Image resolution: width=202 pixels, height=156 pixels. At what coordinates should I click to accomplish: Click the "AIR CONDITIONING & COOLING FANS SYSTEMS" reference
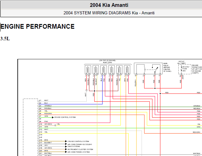click(80, 145)
